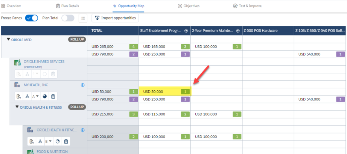Viewport: 347px width, 154px height.
Task: Select the Opportunity Map tab
Action: click(129, 6)
